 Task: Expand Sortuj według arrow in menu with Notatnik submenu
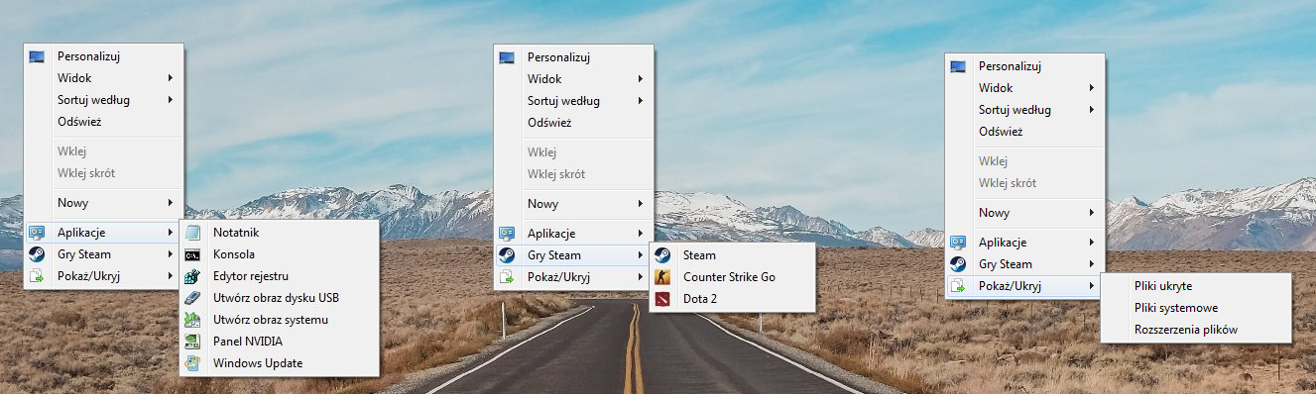pyautogui.click(x=171, y=100)
